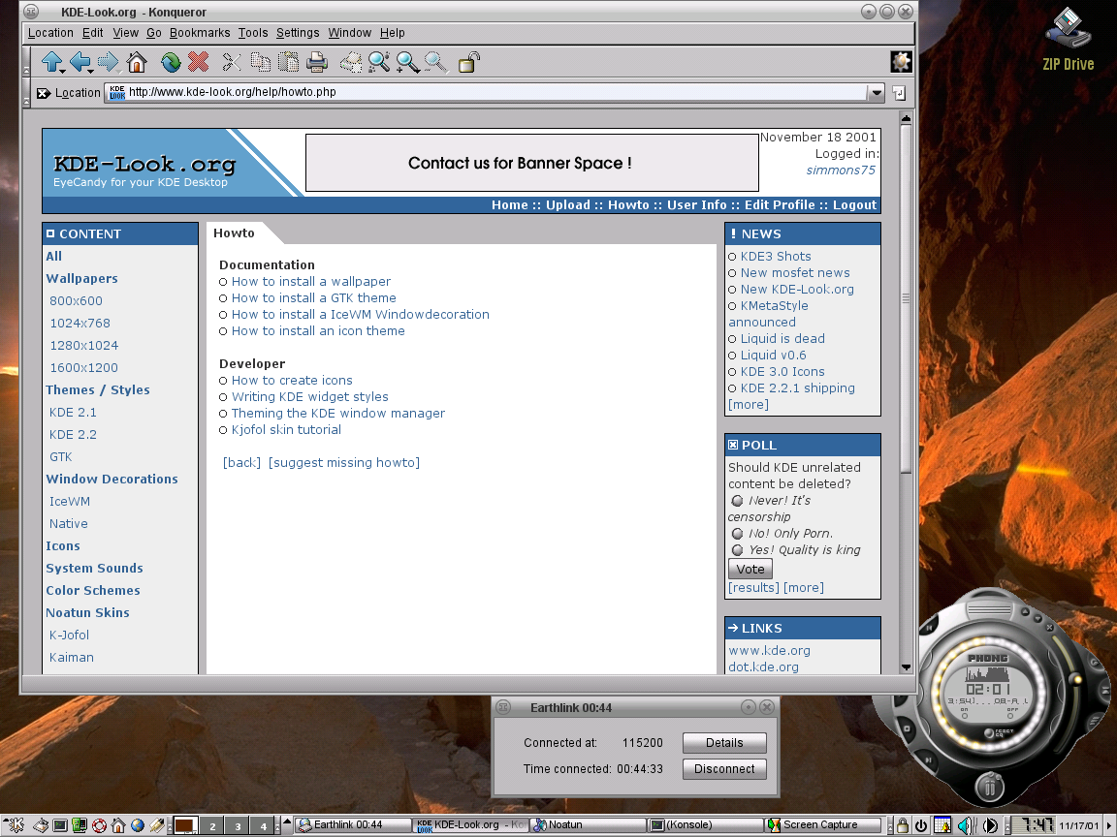
Task: Open the Settings menu
Action: tap(298, 33)
